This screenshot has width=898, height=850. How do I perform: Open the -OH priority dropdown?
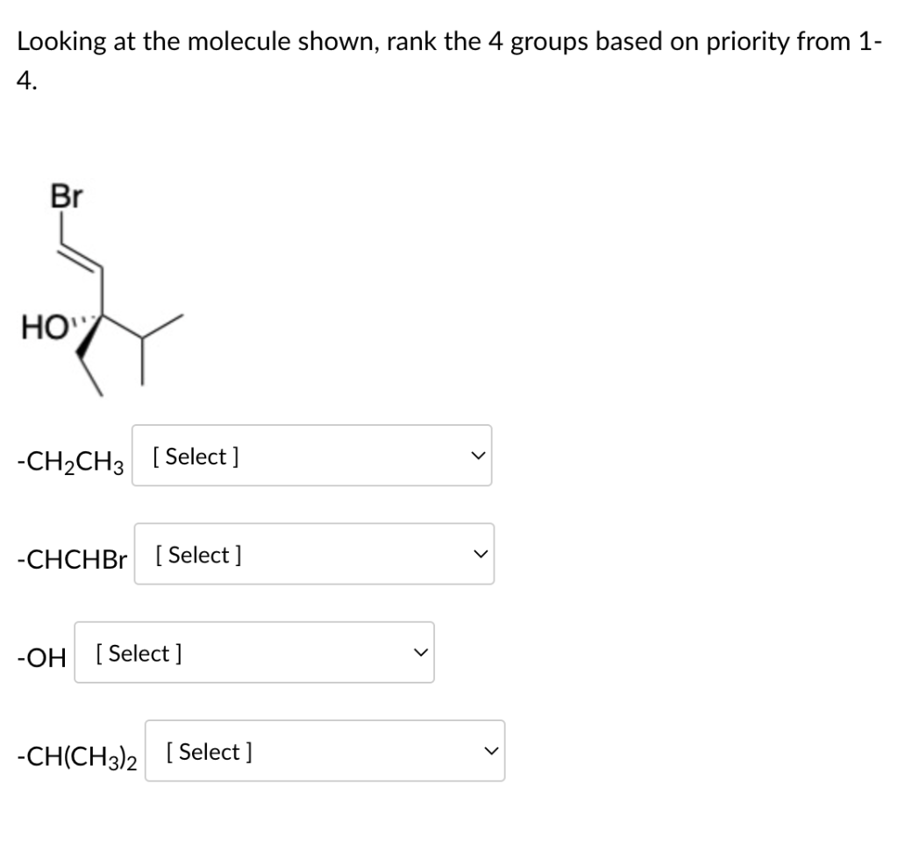254,653
